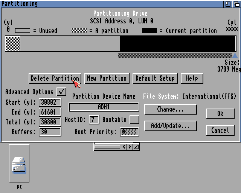The image size is (241, 193).
Task: Open file system Change... dialog
Action: (170, 109)
